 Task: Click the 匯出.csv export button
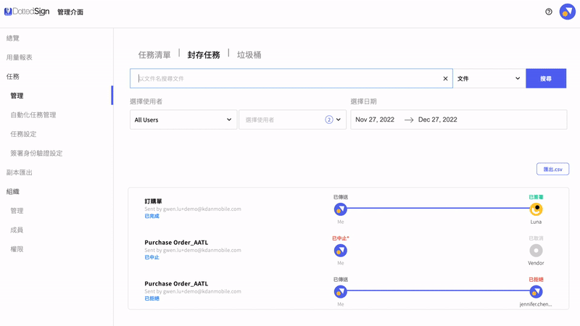(x=552, y=170)
